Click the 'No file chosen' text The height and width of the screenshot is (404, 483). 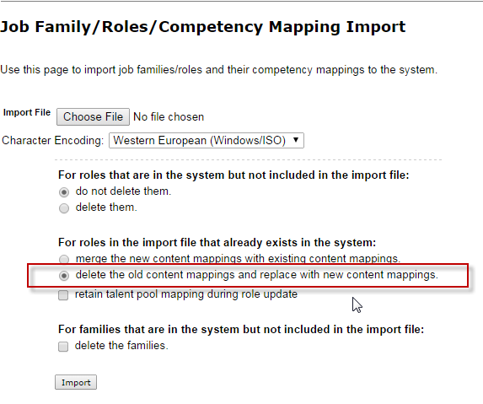click(169, 117)
